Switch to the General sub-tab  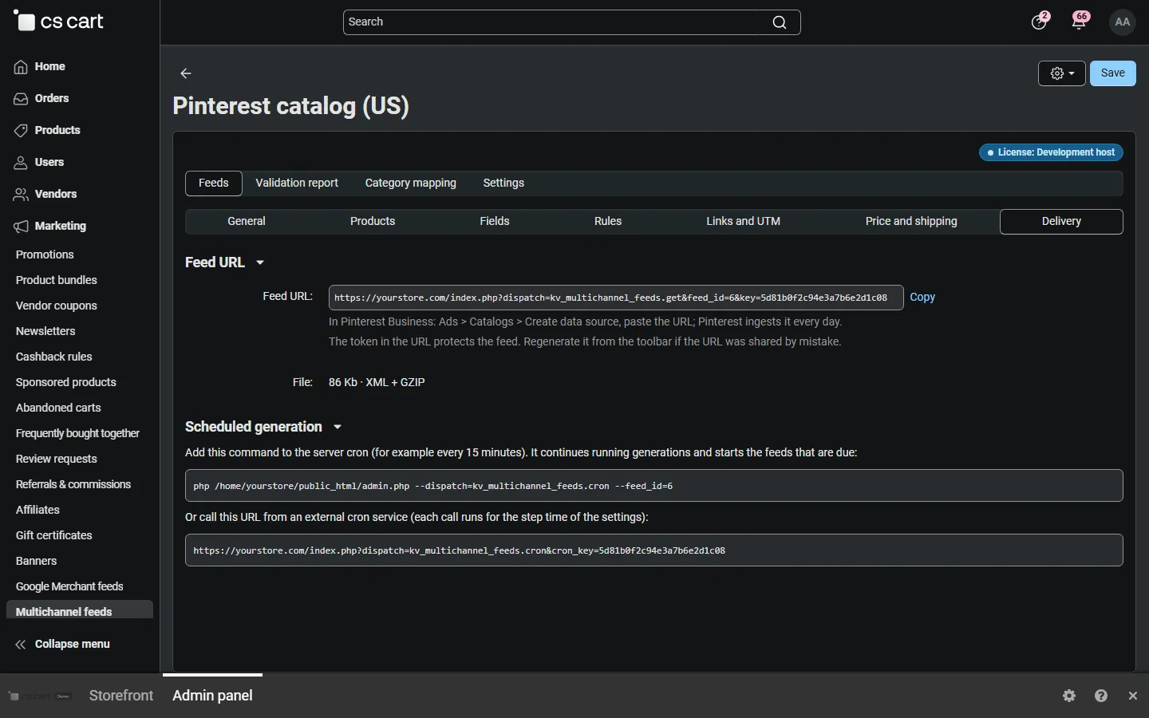click(247, 221)
